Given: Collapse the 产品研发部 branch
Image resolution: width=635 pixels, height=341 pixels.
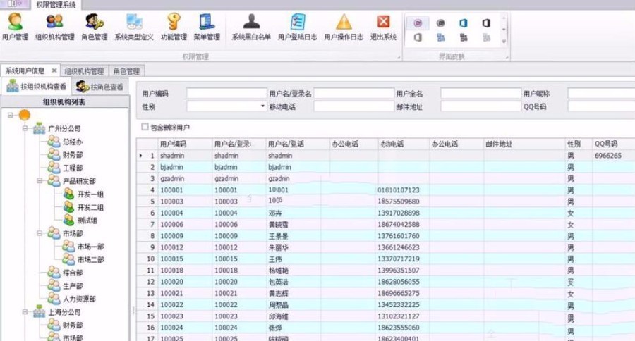Looking at the screenshot, I should (x=40, y=181).
